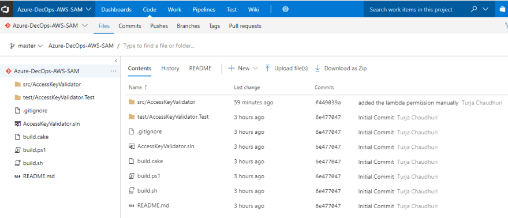Open the Work hub
Screen dimensions: 508x218
174,9
